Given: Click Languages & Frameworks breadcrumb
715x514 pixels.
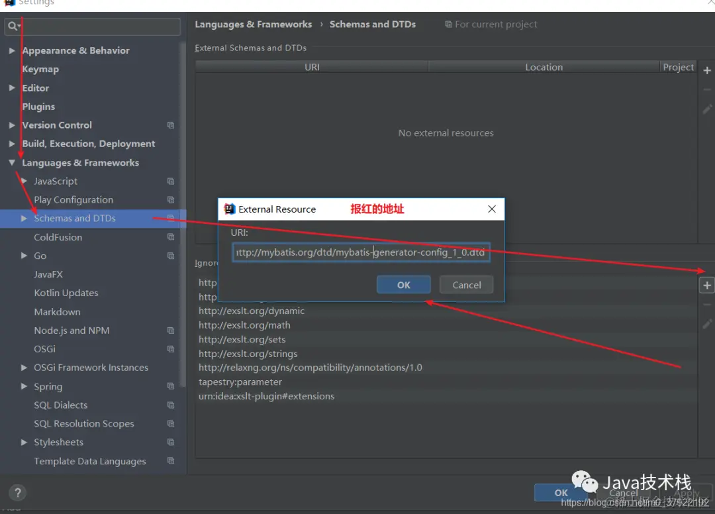Looking at the screenshot, I should (x=254, y=24).
